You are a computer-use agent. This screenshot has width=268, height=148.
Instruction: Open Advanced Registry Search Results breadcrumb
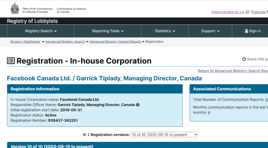(115, 42)
